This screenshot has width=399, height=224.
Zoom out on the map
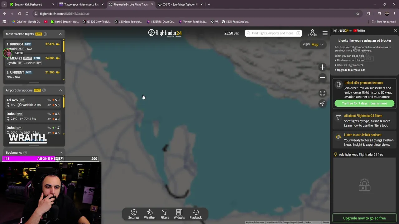(322, 77)
